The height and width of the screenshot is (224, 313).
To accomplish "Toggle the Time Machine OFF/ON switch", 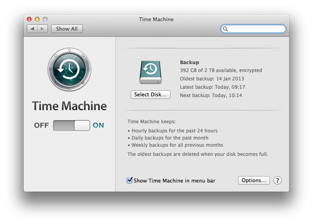I will click(72, 125).
